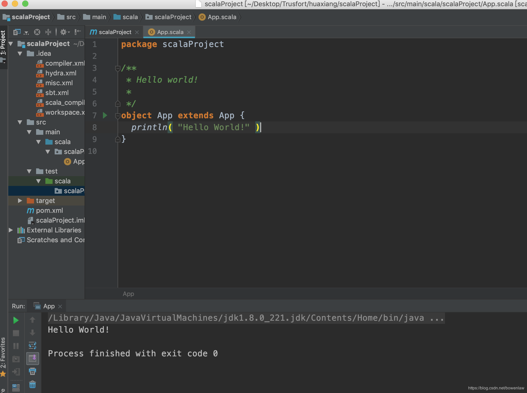Click Run gutter arrow at line 7
This screenshot has width=527, height=393.
(105, 115)
